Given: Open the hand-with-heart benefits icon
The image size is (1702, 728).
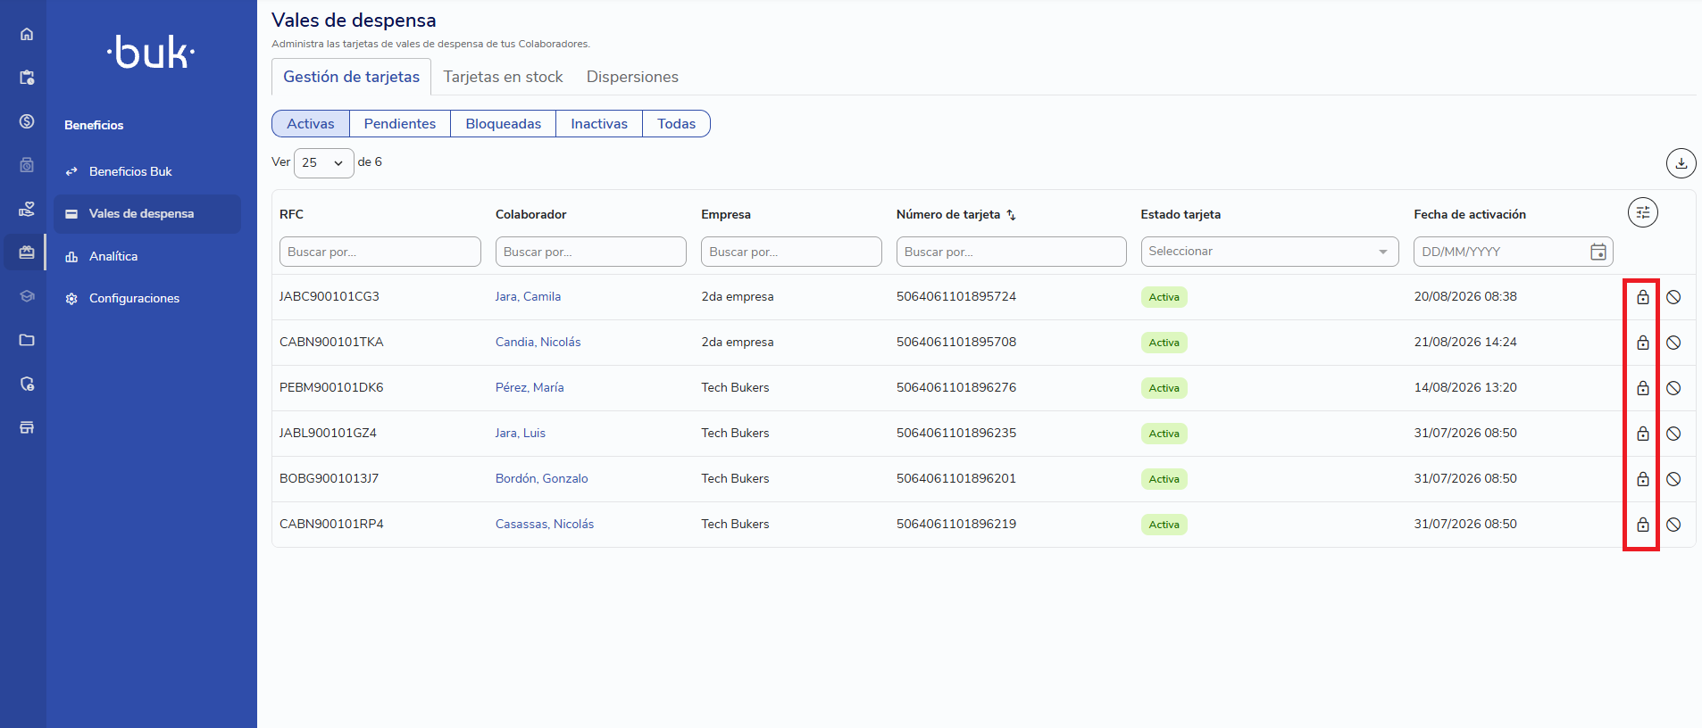Looking at the screenshot, I should [x=27, y=209].
